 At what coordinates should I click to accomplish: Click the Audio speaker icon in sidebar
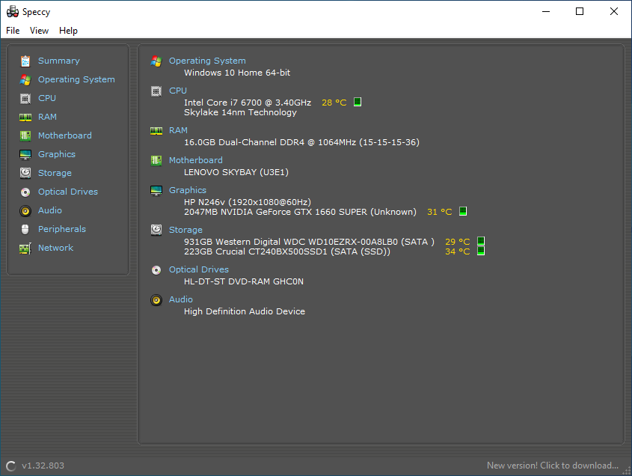coord(25,210)
